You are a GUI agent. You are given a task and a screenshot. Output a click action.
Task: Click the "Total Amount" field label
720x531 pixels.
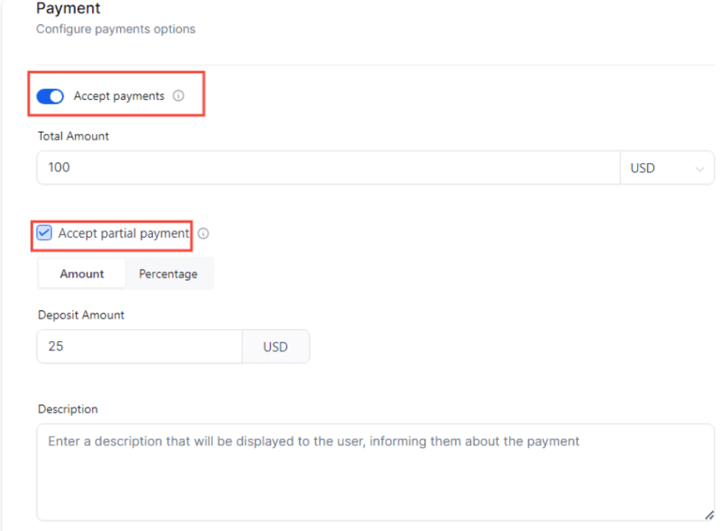click(74, 136)
